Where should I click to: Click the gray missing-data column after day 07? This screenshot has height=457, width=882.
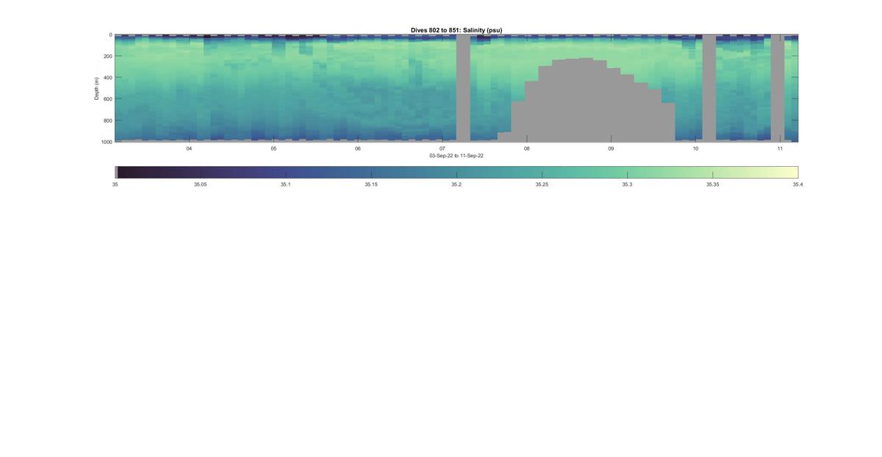(x=463, y=88)
